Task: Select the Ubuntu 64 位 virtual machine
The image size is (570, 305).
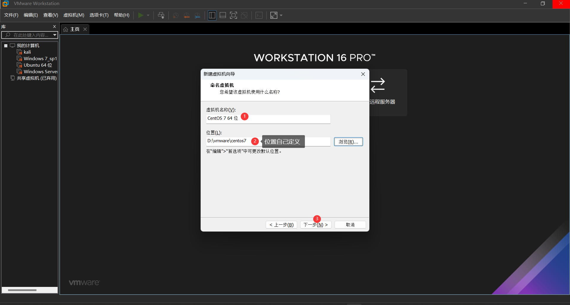Action: click(38, 65)
